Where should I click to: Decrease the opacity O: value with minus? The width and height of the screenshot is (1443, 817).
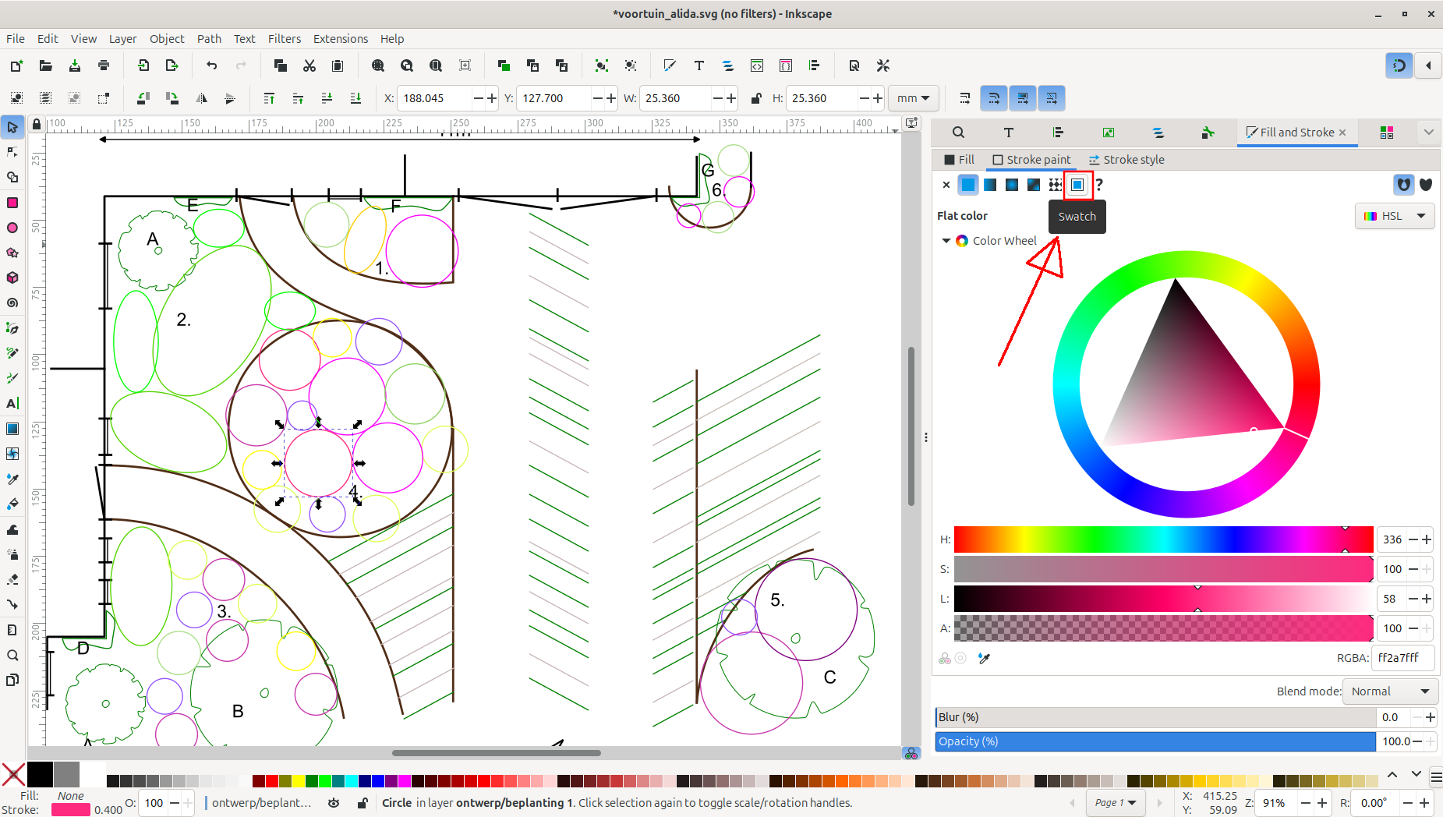coord(175,803)
